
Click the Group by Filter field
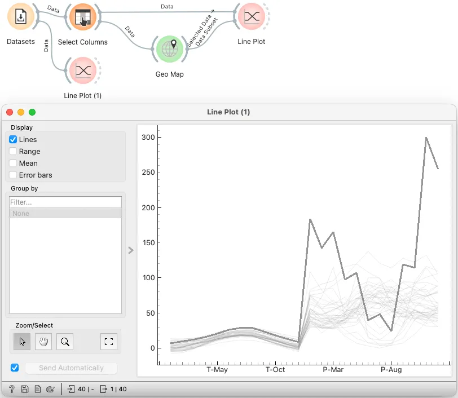click(x=65, y=202)
